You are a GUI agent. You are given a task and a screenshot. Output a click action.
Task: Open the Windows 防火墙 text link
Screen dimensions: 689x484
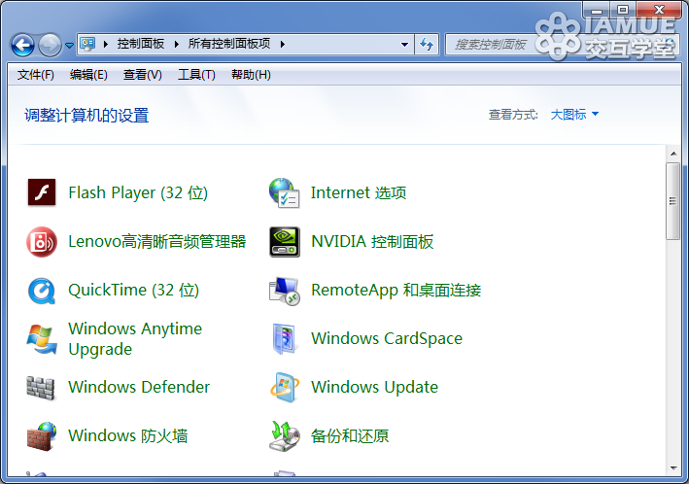[128, 435]
